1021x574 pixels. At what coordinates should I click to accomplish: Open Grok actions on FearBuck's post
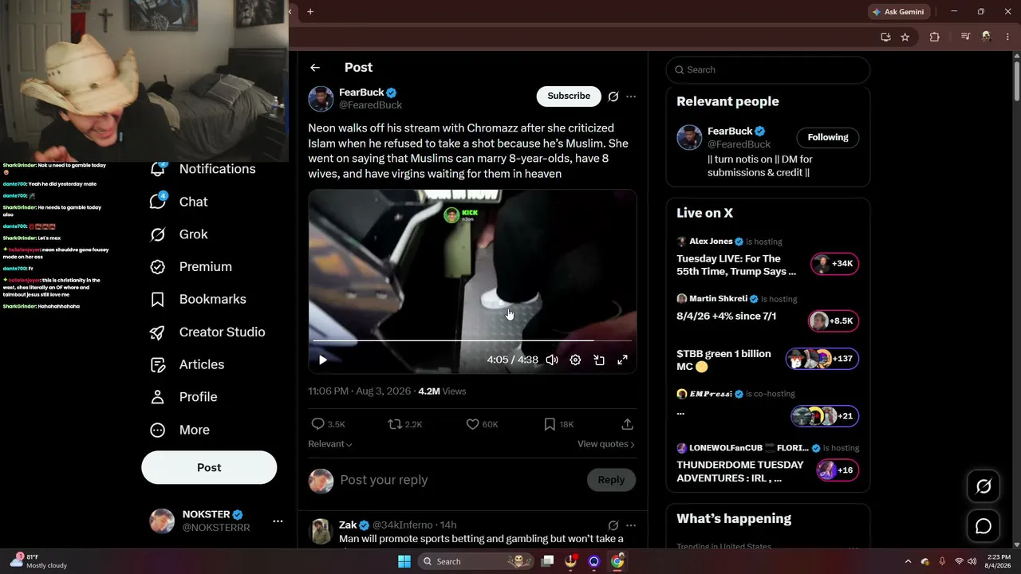click(613, 96)
